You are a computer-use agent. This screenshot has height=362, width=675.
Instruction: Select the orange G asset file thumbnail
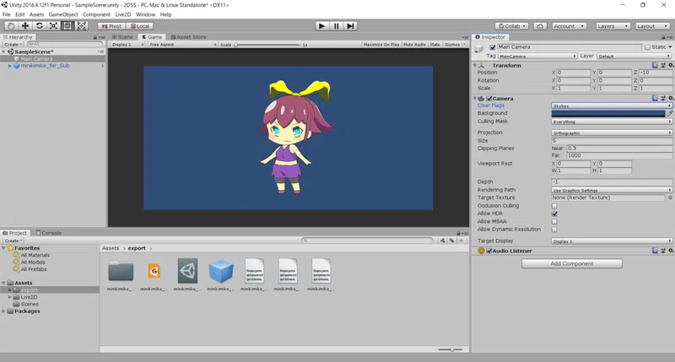[x=154, y=271]
